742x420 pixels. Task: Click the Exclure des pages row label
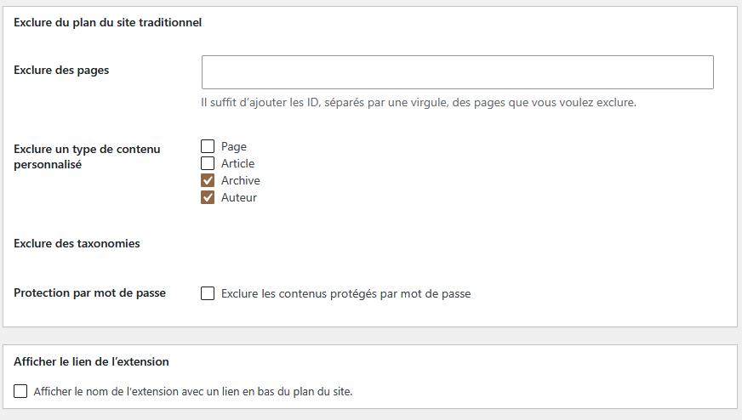click(x=61, y=70)
